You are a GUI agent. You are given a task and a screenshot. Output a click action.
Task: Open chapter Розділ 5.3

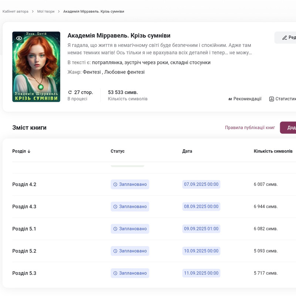coord(24,273)
